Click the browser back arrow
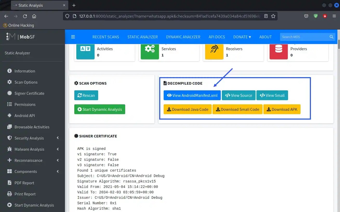The height and width of the screenshot is (212, 340). tap(6, 16)
